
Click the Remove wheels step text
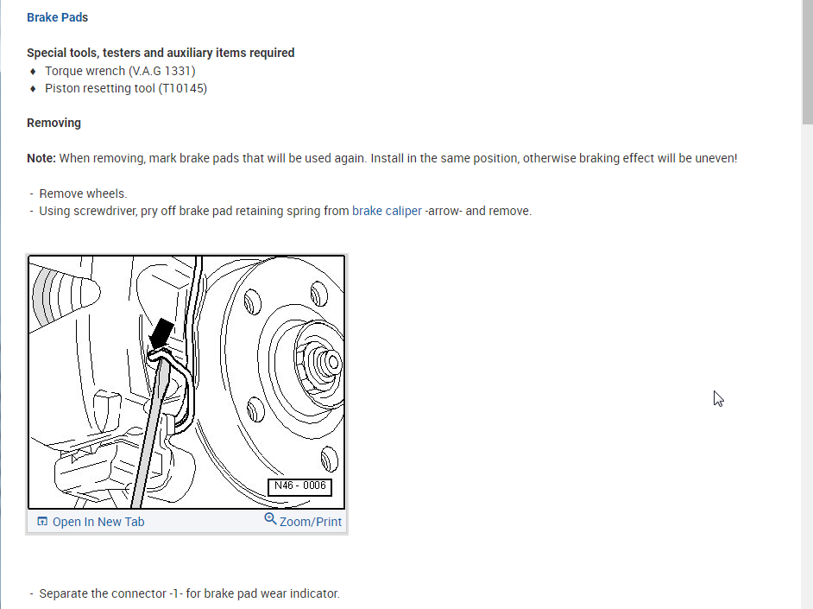point(83,193)
